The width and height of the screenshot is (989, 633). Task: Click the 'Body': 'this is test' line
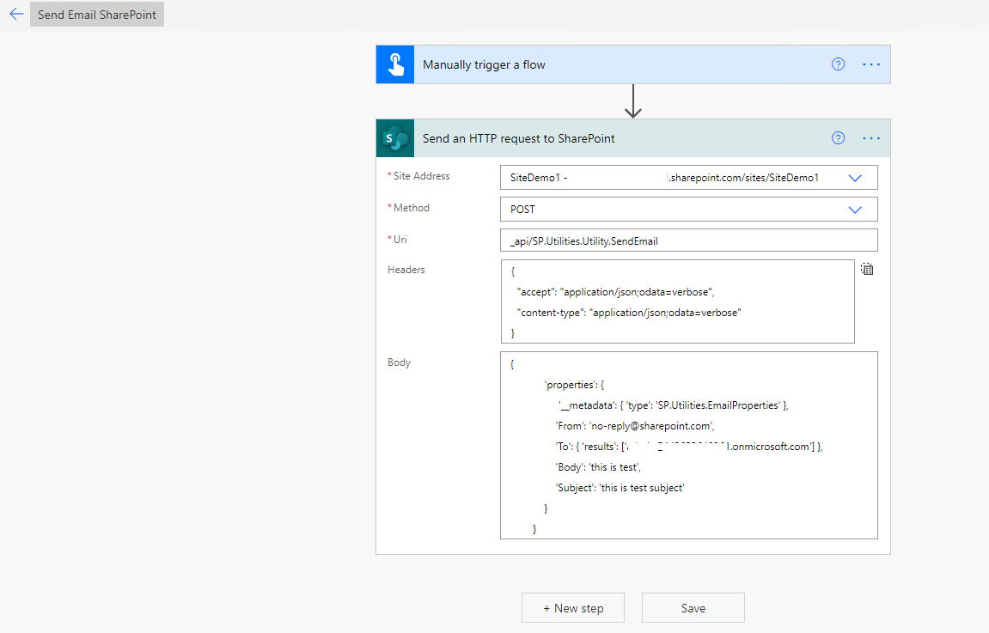click(x=598, y=467)
